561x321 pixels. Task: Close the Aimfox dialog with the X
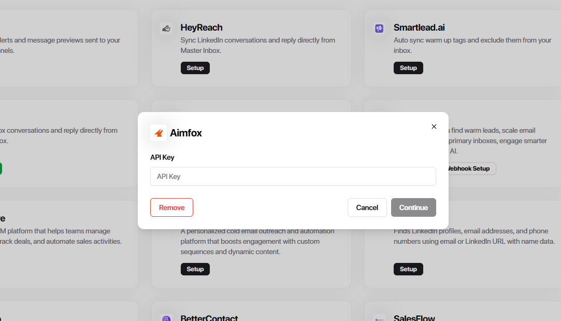click(434, 127)
